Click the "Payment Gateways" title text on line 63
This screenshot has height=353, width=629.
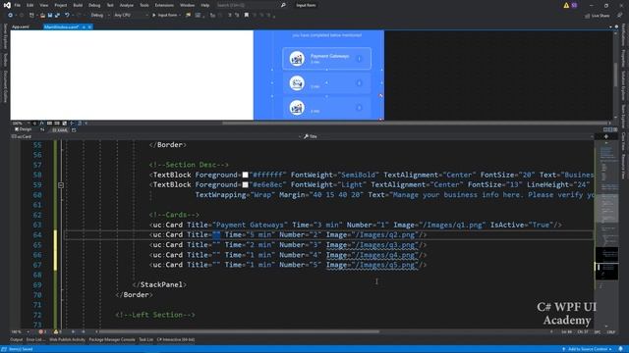point(250,225)
